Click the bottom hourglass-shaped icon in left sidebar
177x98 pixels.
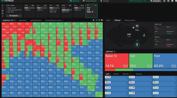[x=3, y=16]
